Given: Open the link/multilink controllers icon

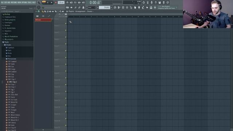Looking at the screenshot, I should (79, 7).
